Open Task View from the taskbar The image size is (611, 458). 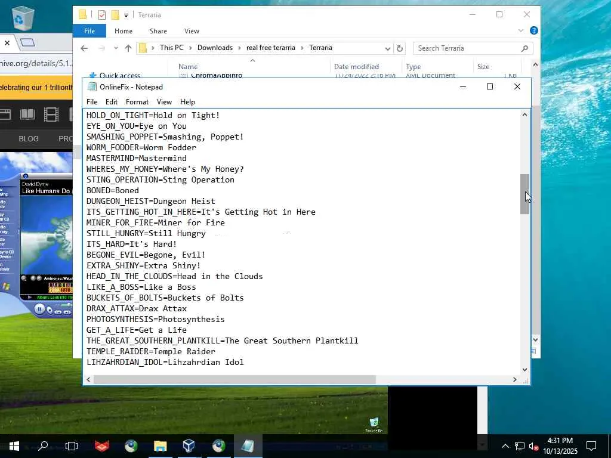click(x=72, y=446)
